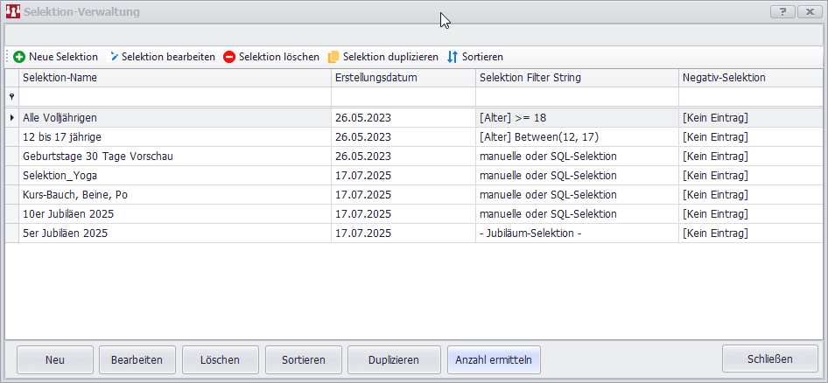Click the bottom Bearbeiten button
Viewport: 828px width, 383px height.
137,359
